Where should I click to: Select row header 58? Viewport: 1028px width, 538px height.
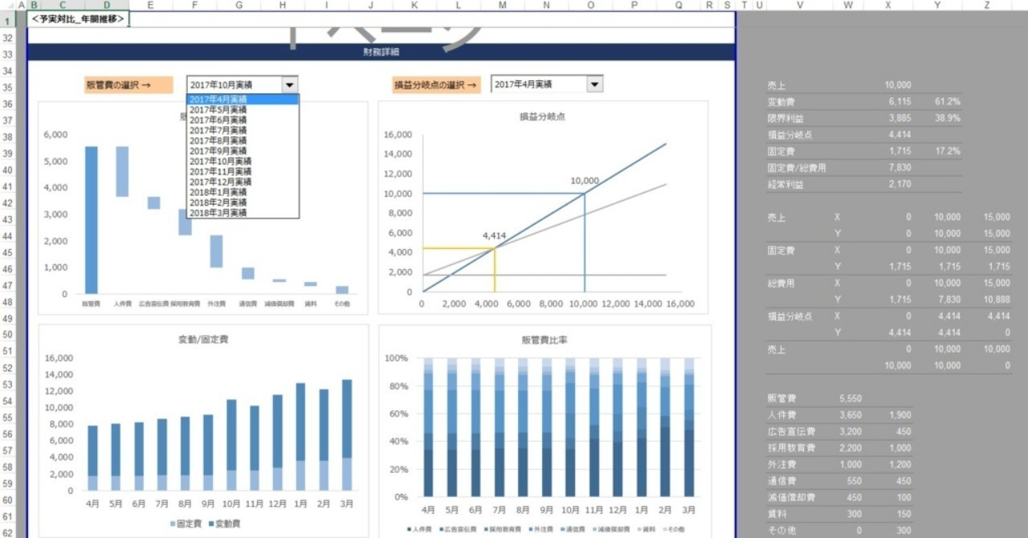8,466
